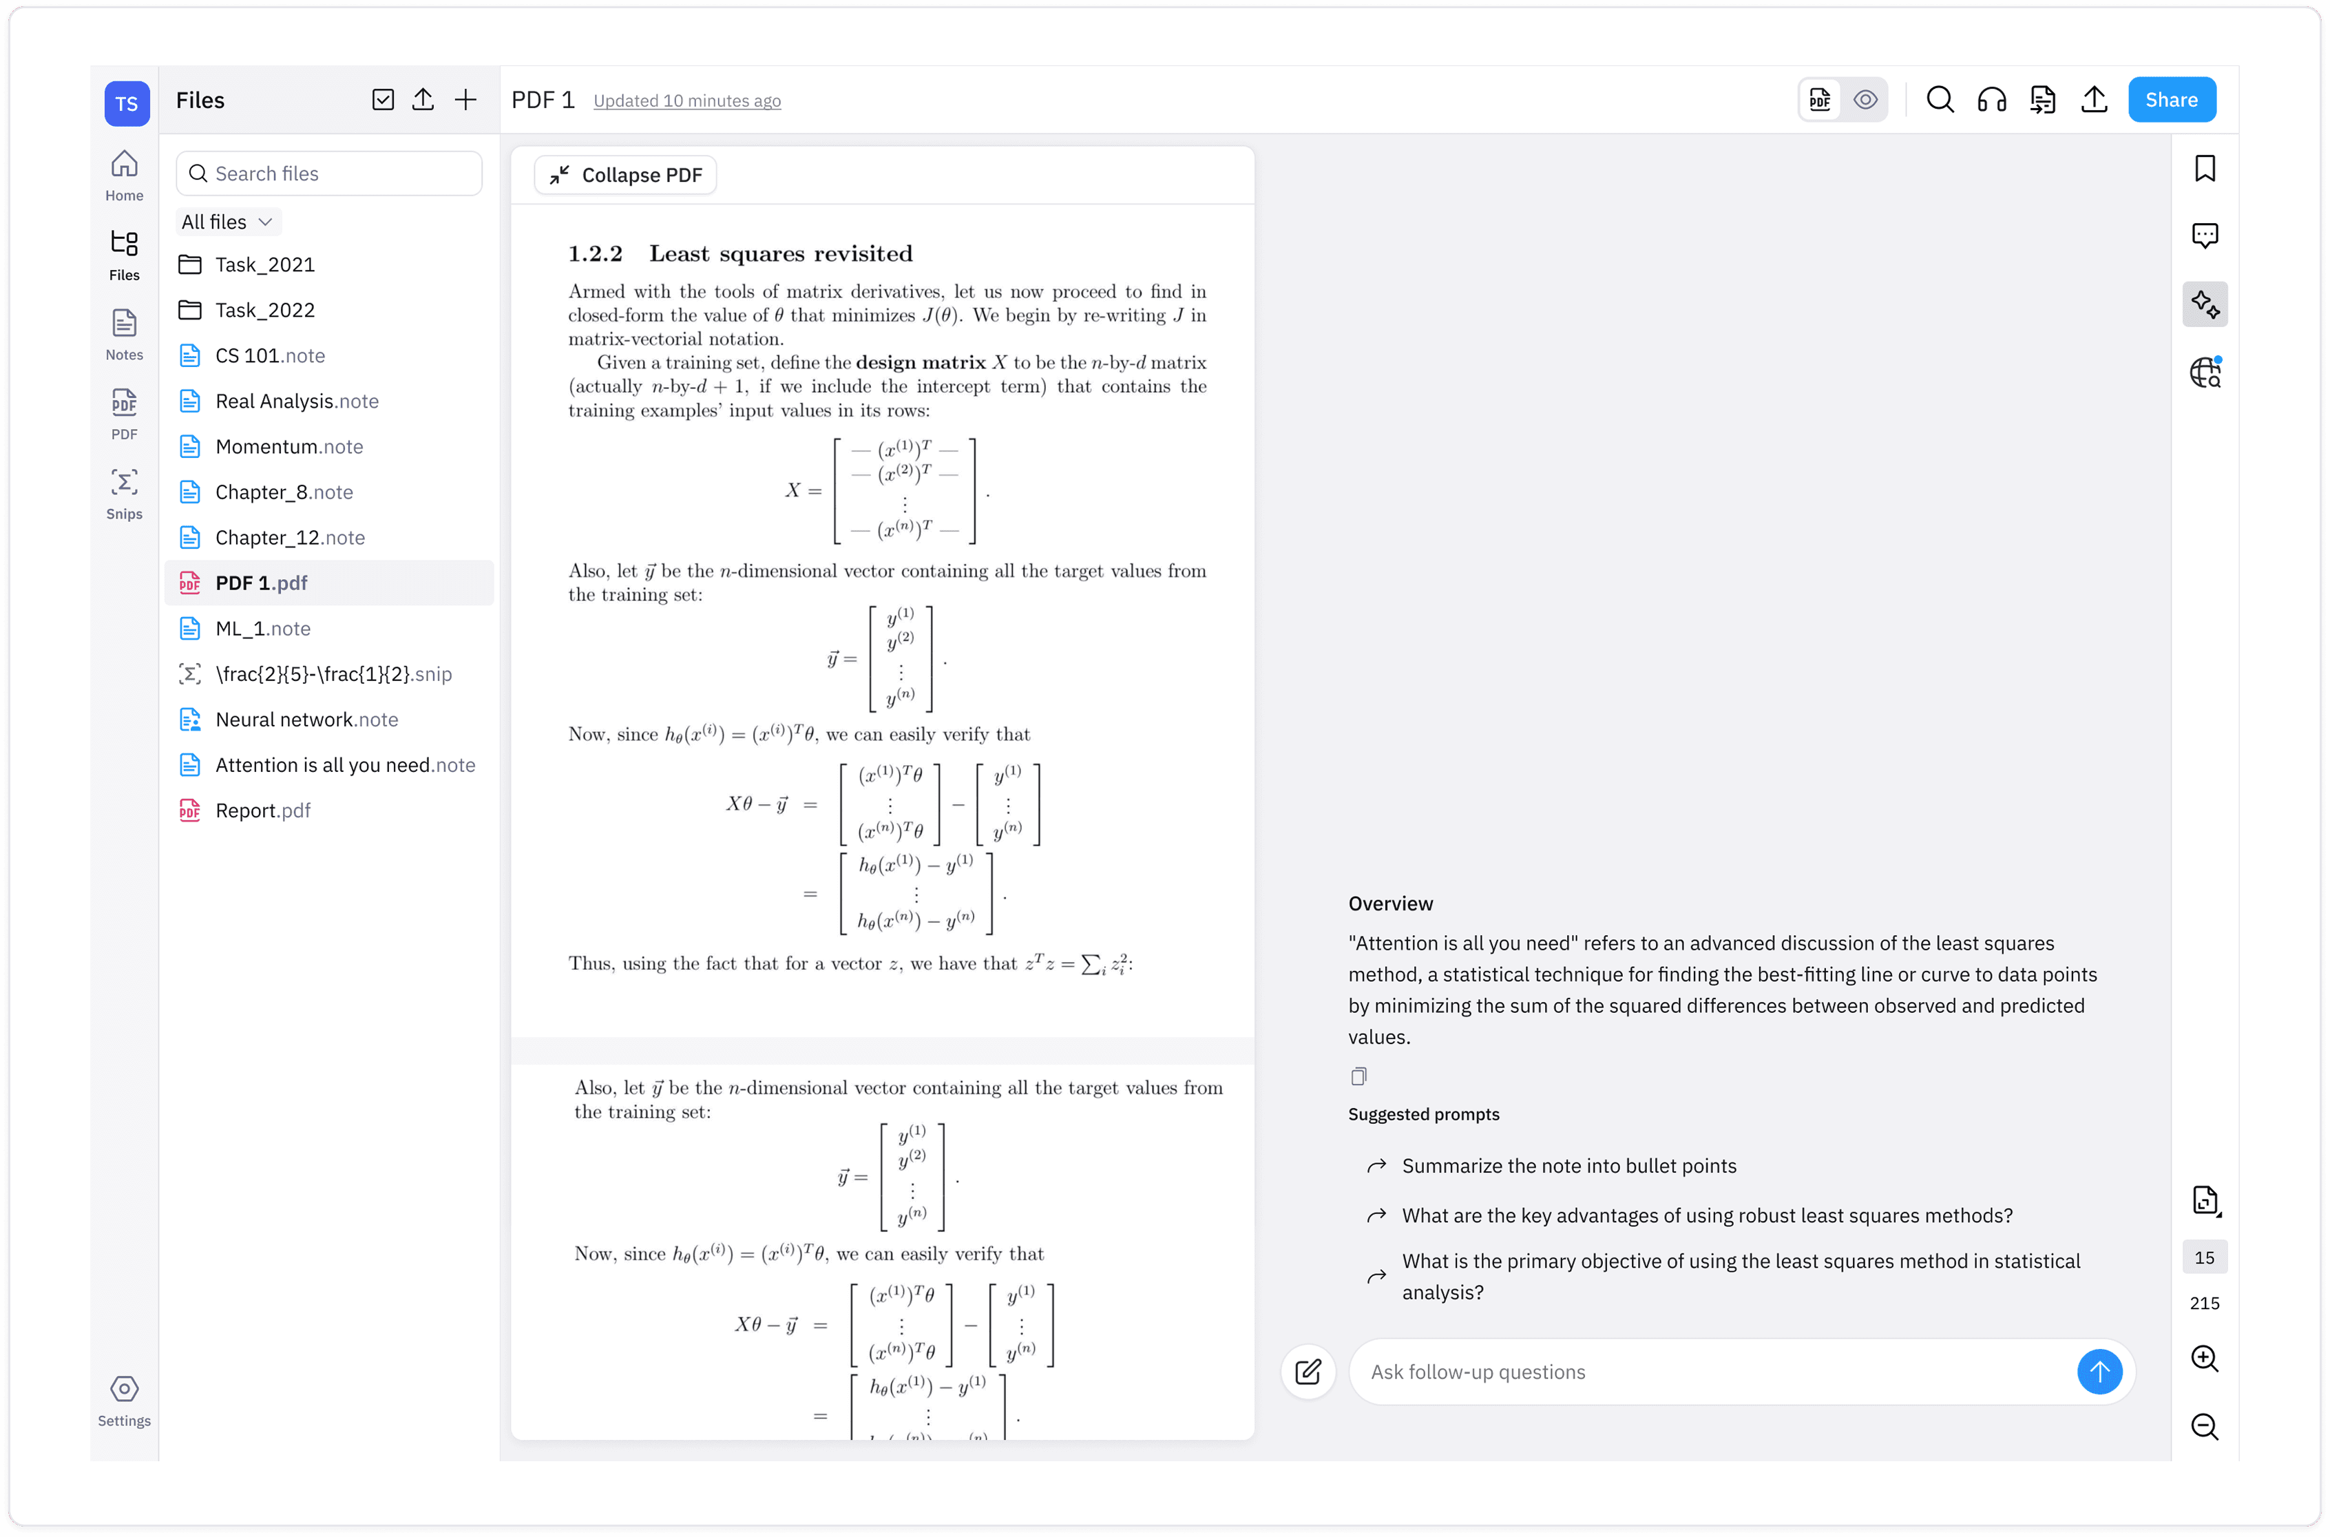This screenshot has height=1537, width=2330.
Task: Click the bookmark icon in right sidebar
Action: click(2205, 169)
